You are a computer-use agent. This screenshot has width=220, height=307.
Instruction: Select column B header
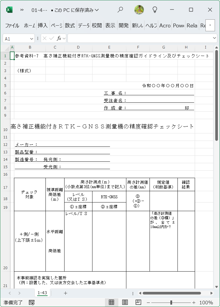(x=30, y=47)
